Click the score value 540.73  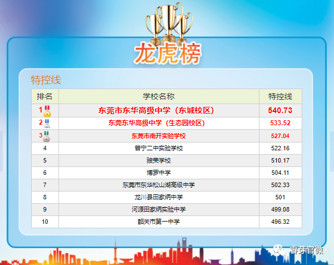click(x=280, y=110)
